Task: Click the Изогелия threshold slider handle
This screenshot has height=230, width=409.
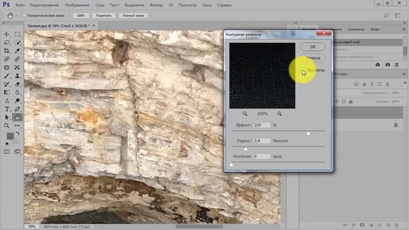Action: point(231,165)
